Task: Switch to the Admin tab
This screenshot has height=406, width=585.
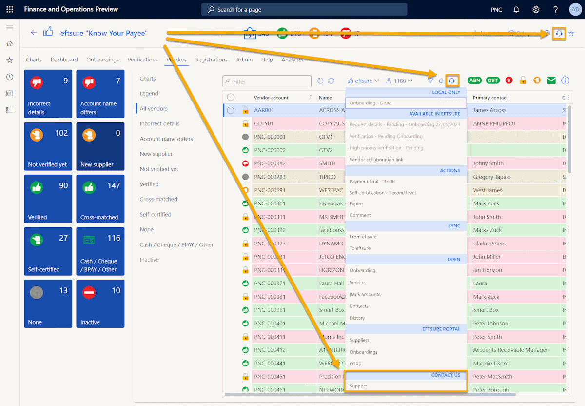Action: tap(244, 60)
